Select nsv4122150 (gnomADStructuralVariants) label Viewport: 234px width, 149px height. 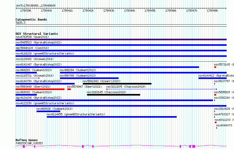[x=45, y=103]
